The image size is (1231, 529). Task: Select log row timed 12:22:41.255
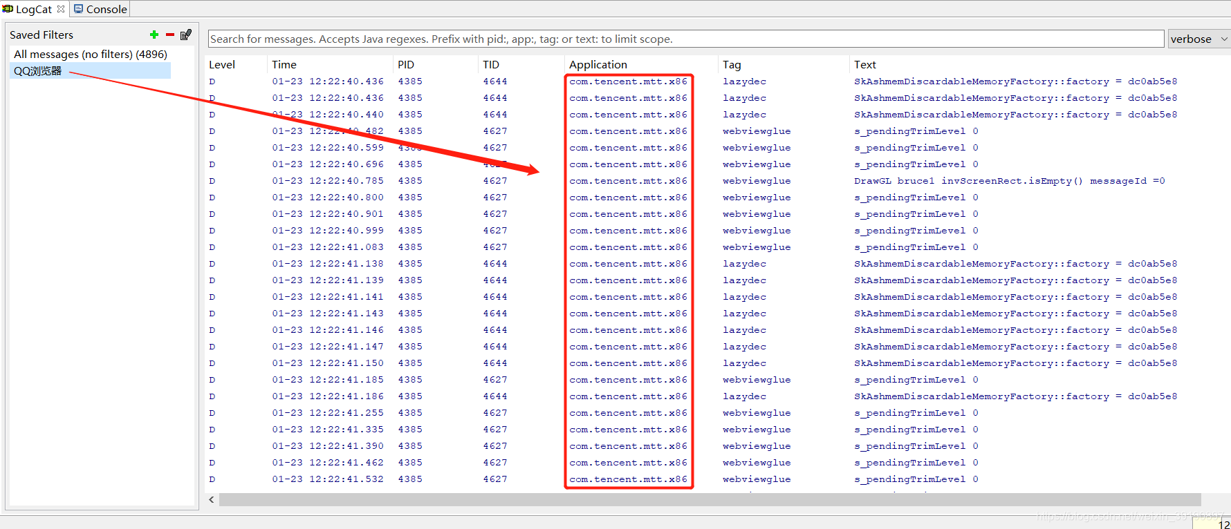click(717, 413)
